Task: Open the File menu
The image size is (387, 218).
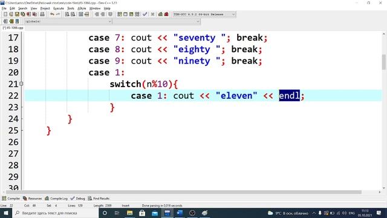Action: (4, 8)
